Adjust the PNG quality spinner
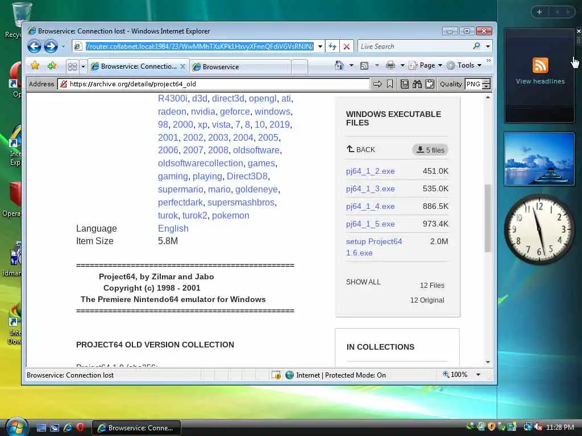Screen dimensions: 582x436 [x=486, y=84]
